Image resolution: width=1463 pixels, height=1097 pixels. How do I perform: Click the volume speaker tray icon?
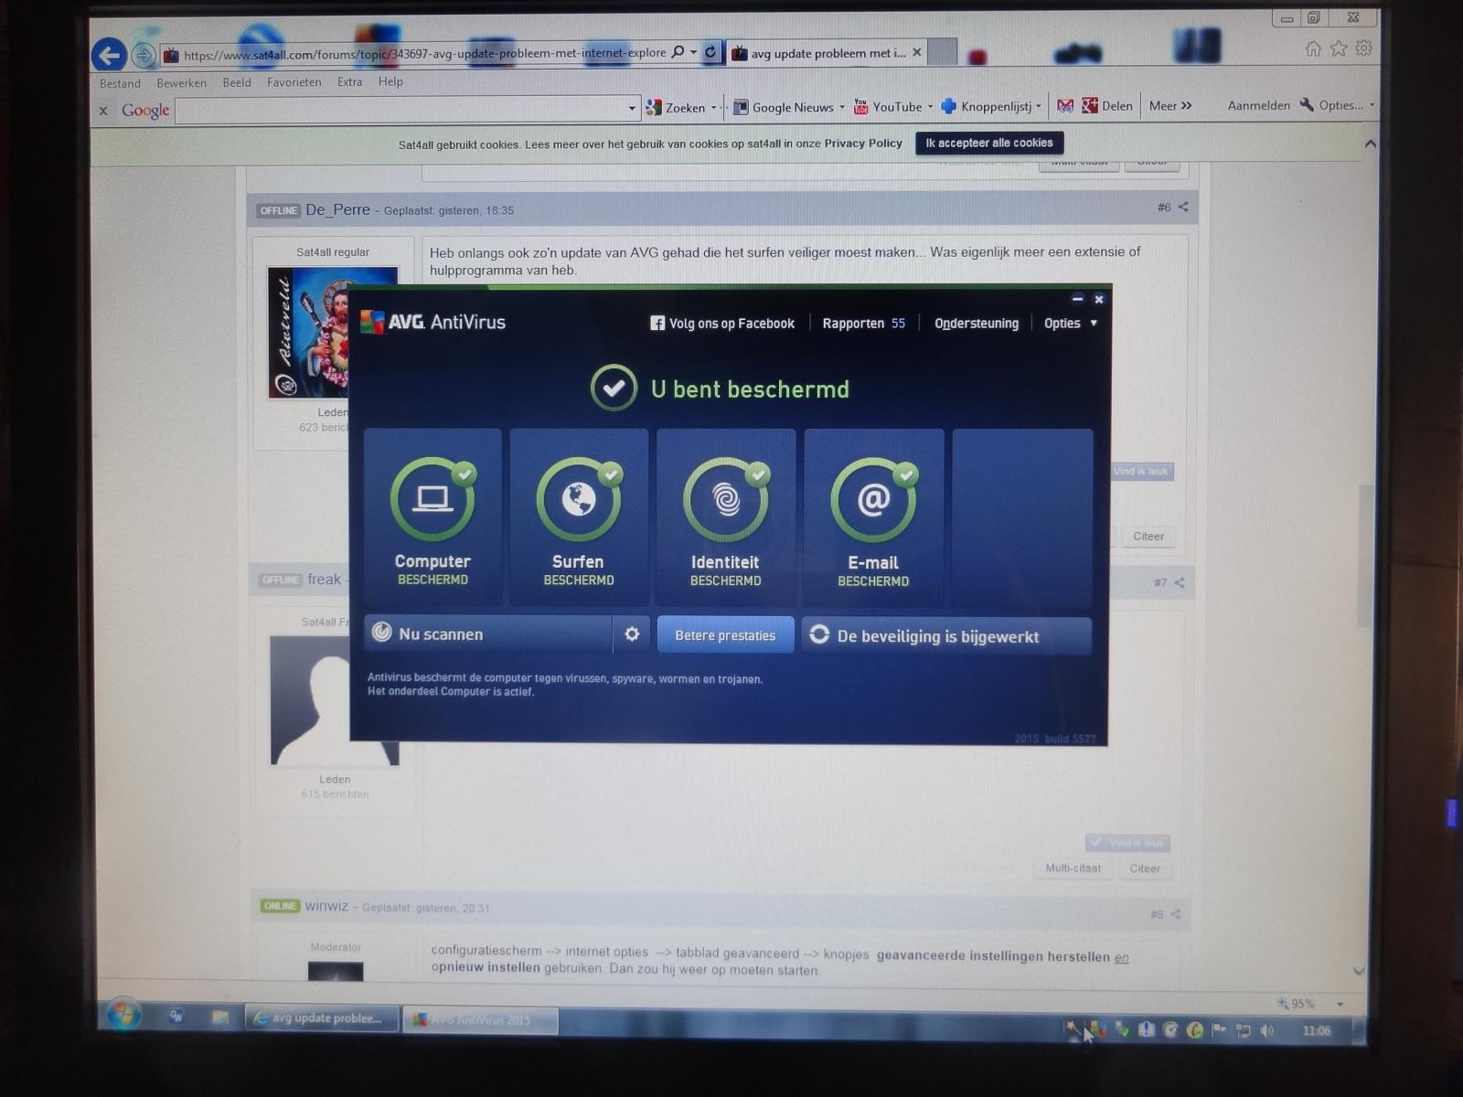click(1267, 1030)
